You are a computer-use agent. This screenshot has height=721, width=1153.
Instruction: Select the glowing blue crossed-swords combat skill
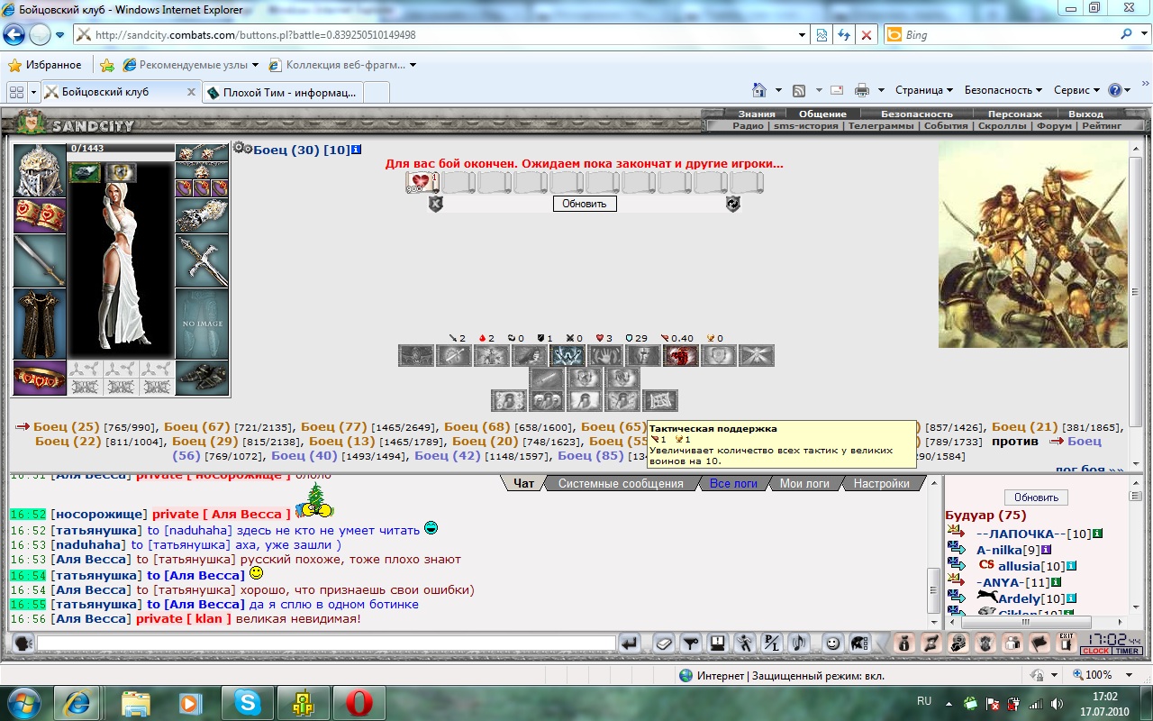coord(567,356)
